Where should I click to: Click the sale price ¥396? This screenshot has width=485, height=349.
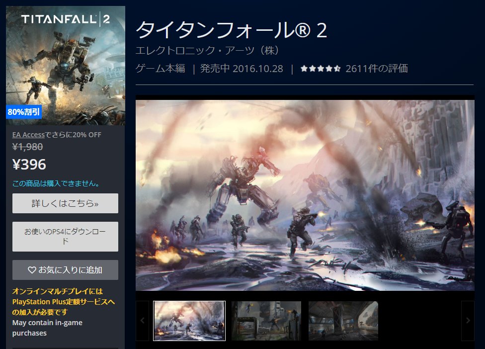[x=29, y=164]
